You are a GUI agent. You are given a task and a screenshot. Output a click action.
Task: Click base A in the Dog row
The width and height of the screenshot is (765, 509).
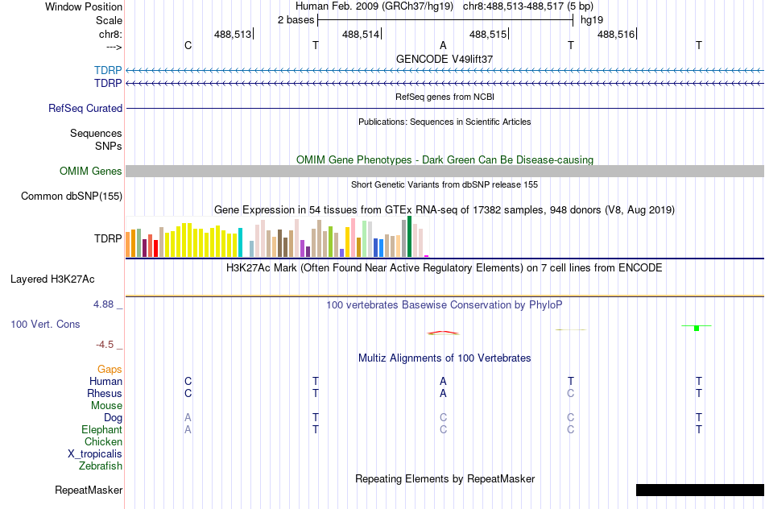188,418
